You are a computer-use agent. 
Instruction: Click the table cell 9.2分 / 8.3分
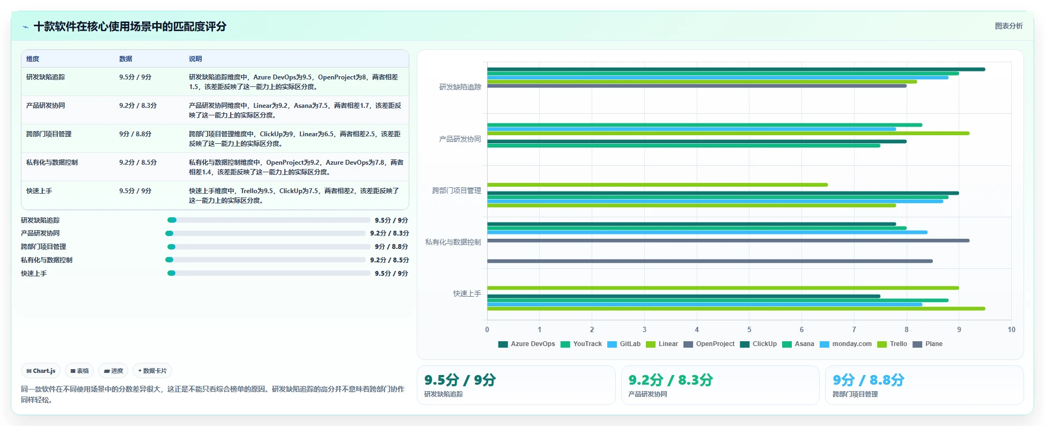tap(138, 106)
